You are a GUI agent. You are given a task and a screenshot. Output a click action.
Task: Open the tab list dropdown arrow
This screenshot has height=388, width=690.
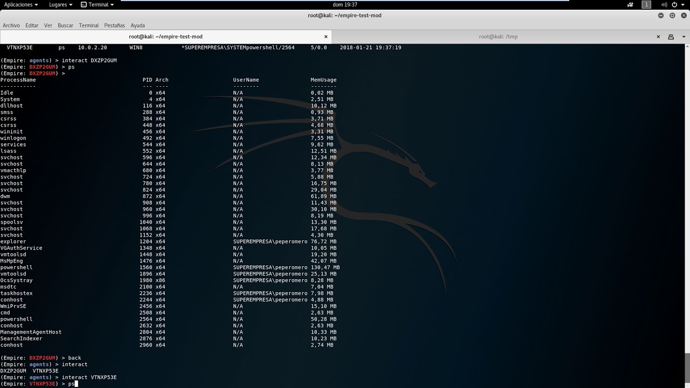coord(684,37)
